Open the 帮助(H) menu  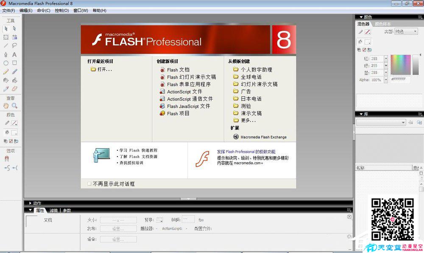(x=99, y=11)
